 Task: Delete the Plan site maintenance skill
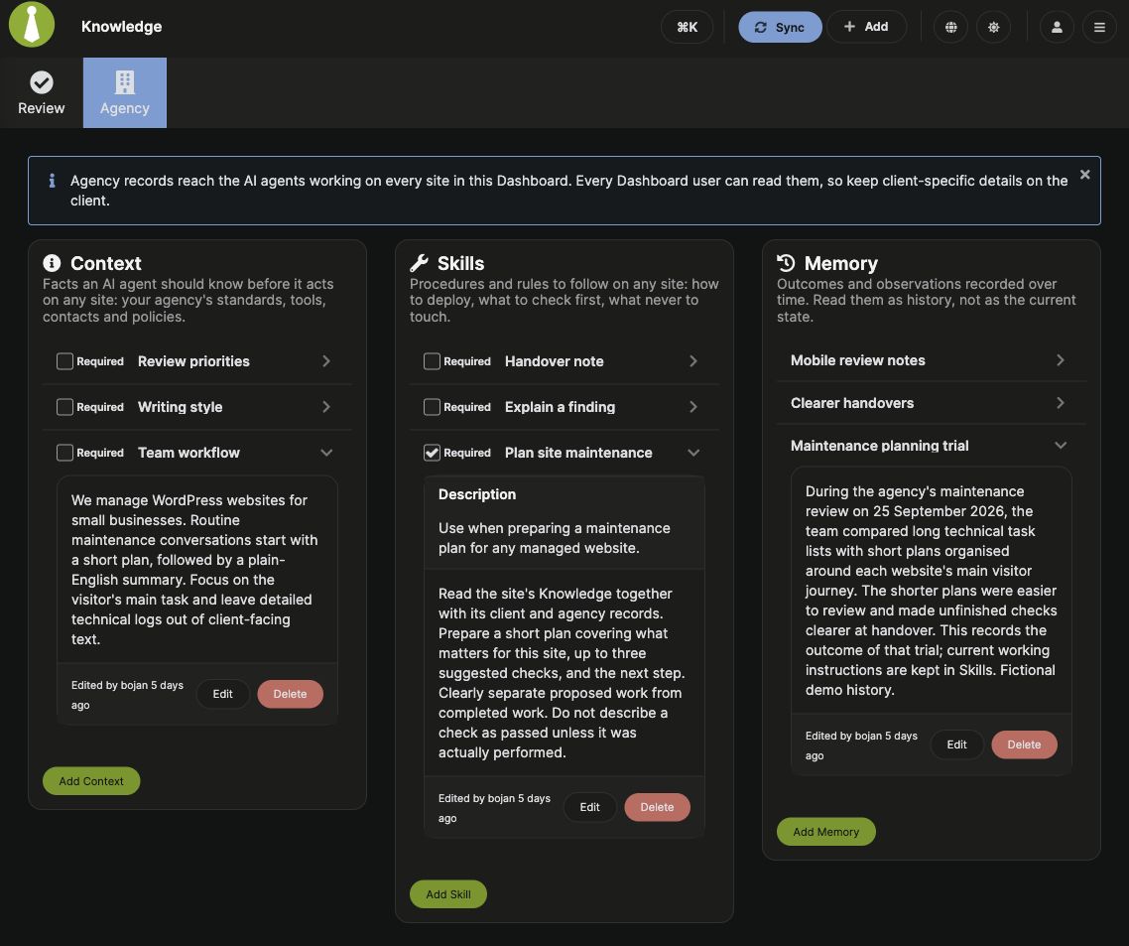coord(658,807)
